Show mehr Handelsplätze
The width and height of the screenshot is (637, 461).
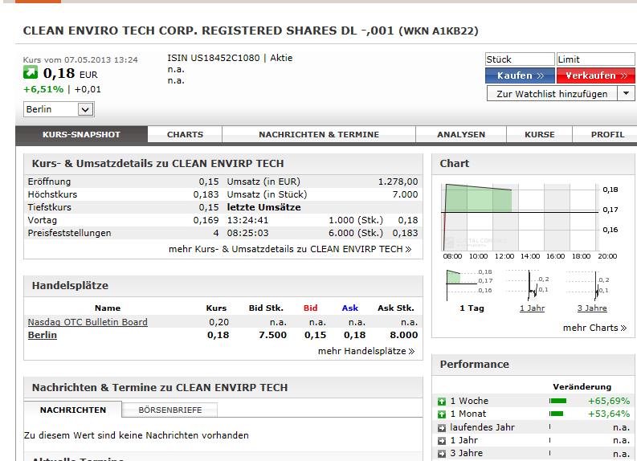[366, 351]
